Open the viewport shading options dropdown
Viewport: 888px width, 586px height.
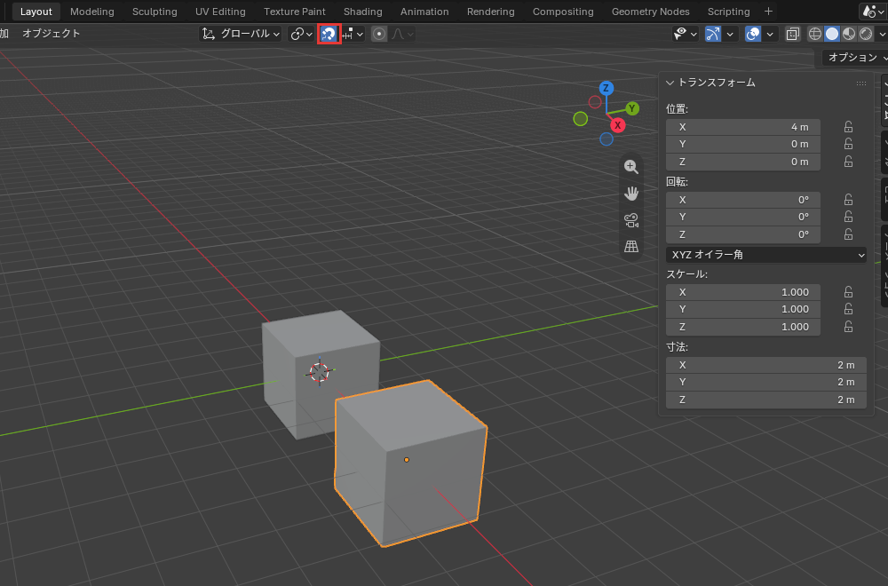click(881, 34)
